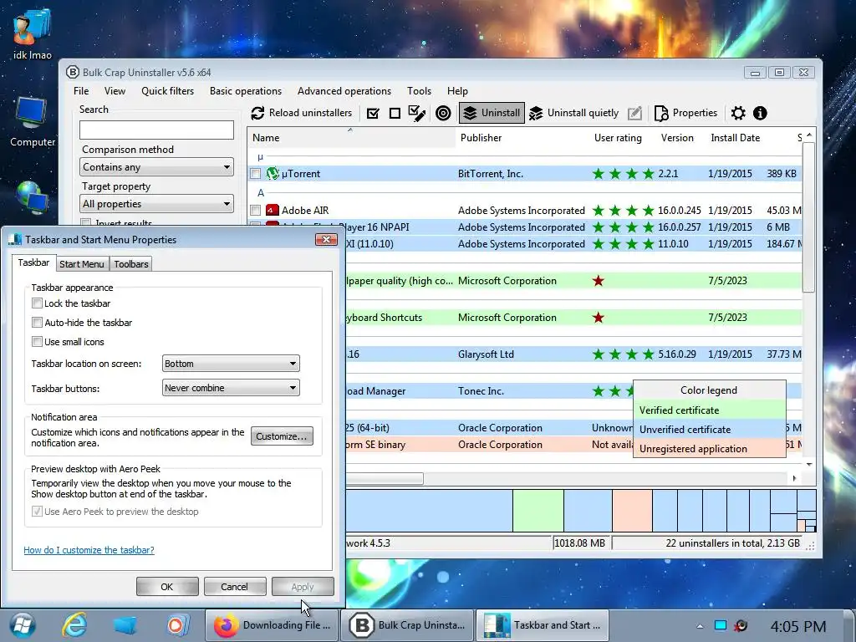Image resolution: width=856 pixels, height=642 pixels.
Task: Open Target property All properties dropdown
Action: click(x=156, y=204)
